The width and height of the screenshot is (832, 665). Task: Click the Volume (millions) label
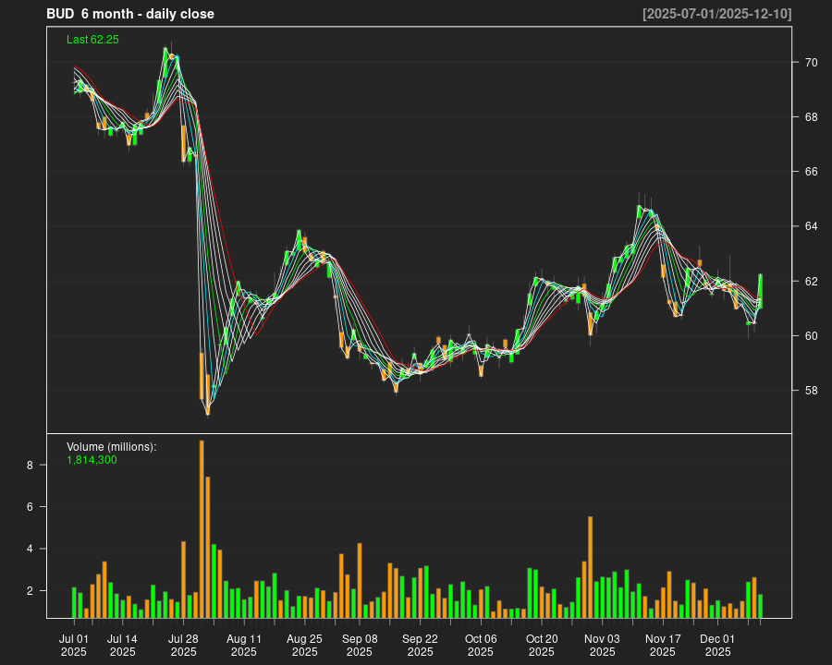click(112, 447)
